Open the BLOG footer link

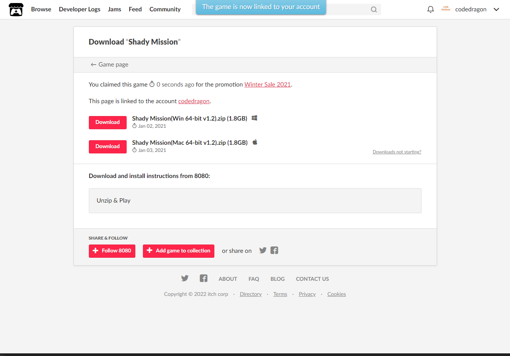277,279
